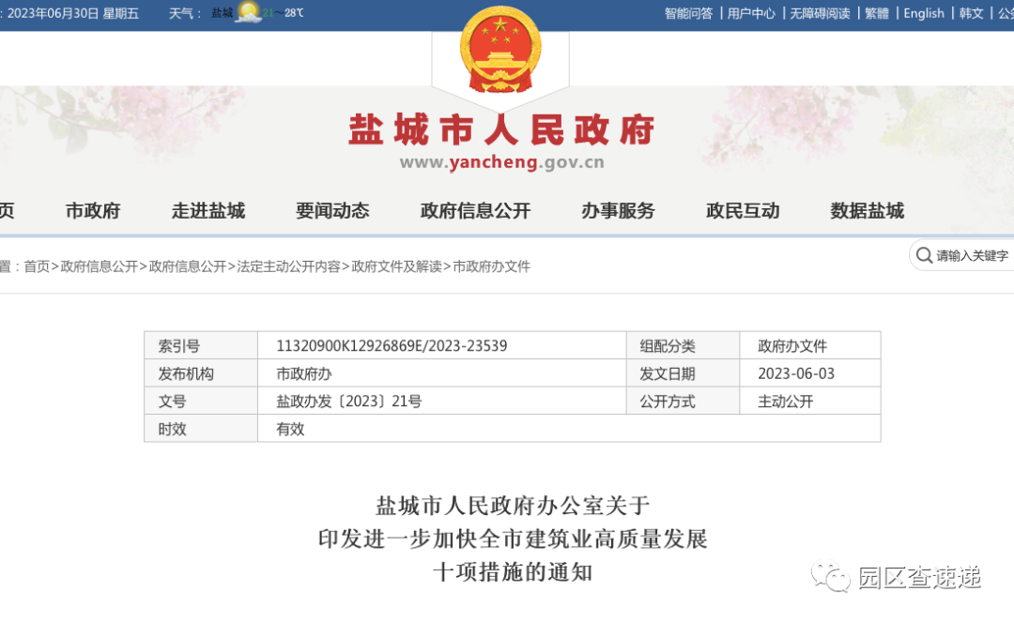
Task: Switch site language to English
Action: pos(924,12)
